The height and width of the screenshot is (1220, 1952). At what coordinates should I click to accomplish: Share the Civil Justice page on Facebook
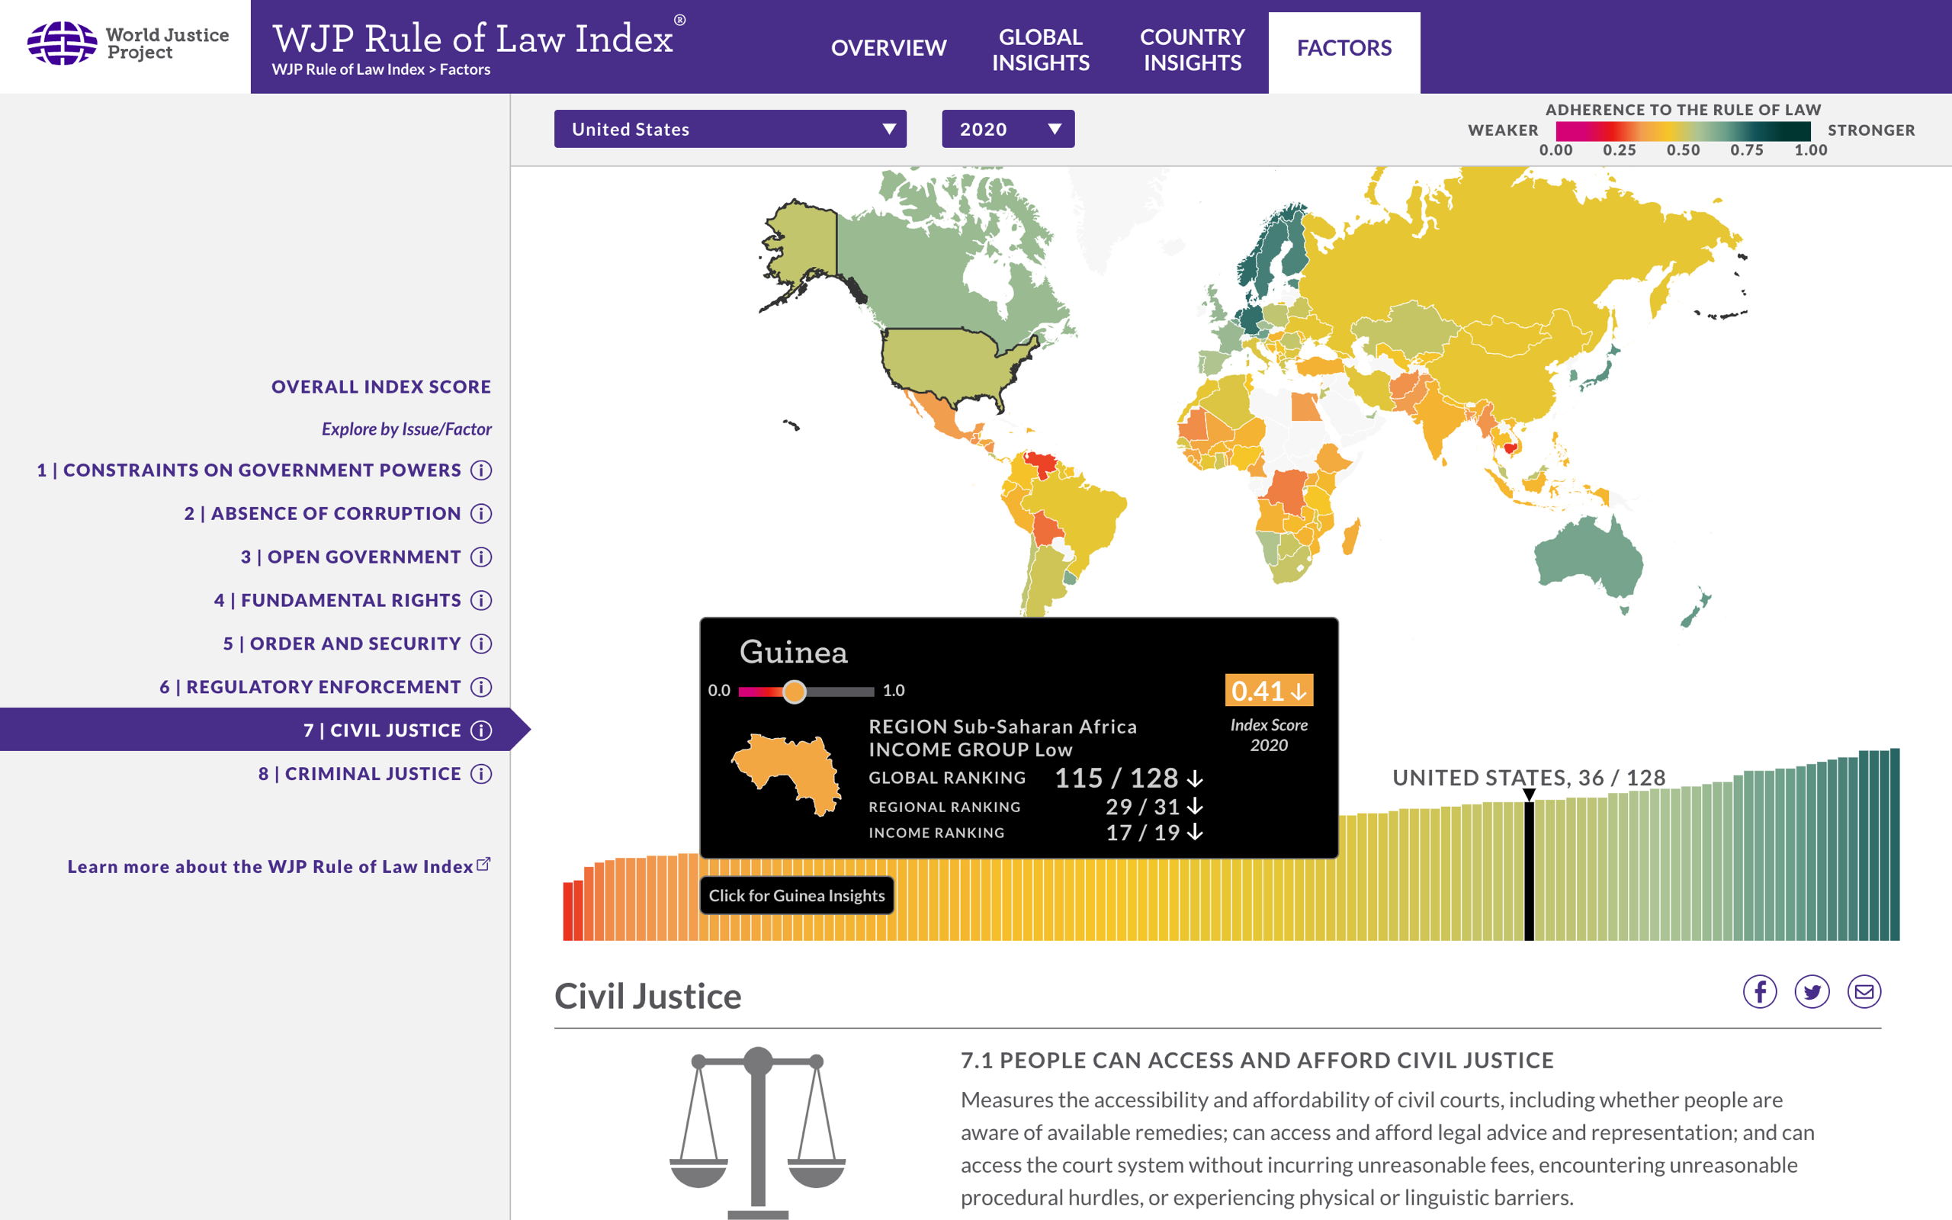click(1760, 992)
